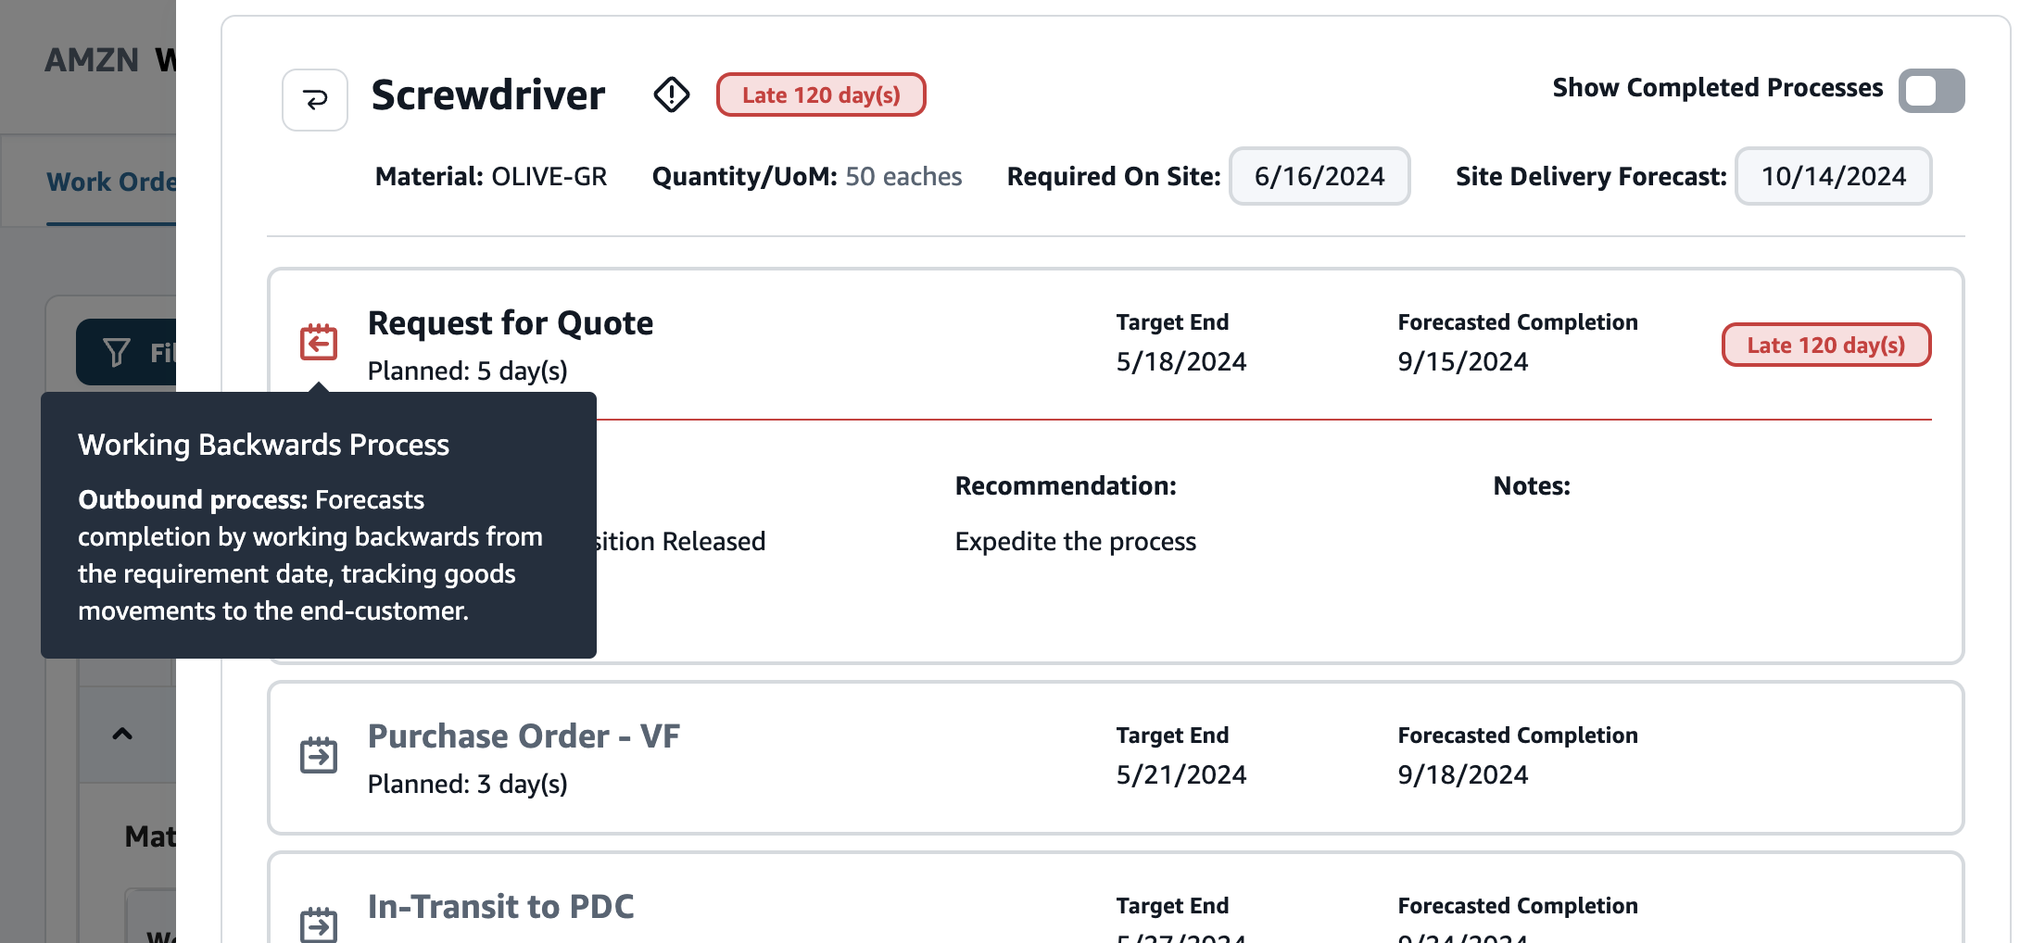Click the back arrow button beside Screwdriver

315,100
